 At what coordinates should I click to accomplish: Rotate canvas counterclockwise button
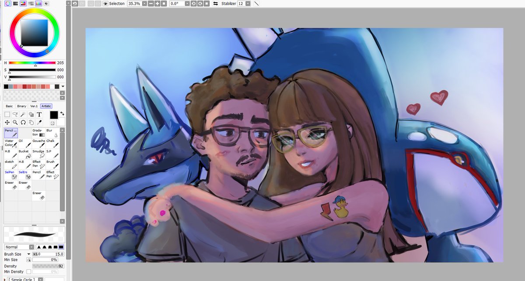(194, 3)
